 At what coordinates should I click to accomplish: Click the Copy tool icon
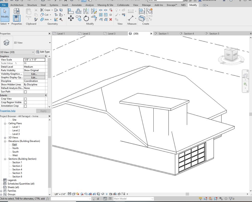[x=79, y=18]
